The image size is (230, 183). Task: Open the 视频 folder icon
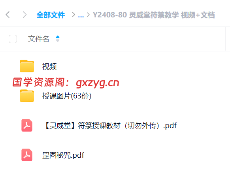coord(27,66)
